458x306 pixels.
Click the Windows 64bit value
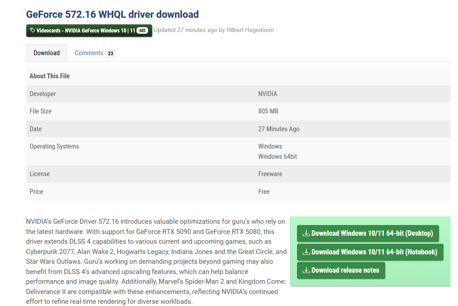point(277,157)
